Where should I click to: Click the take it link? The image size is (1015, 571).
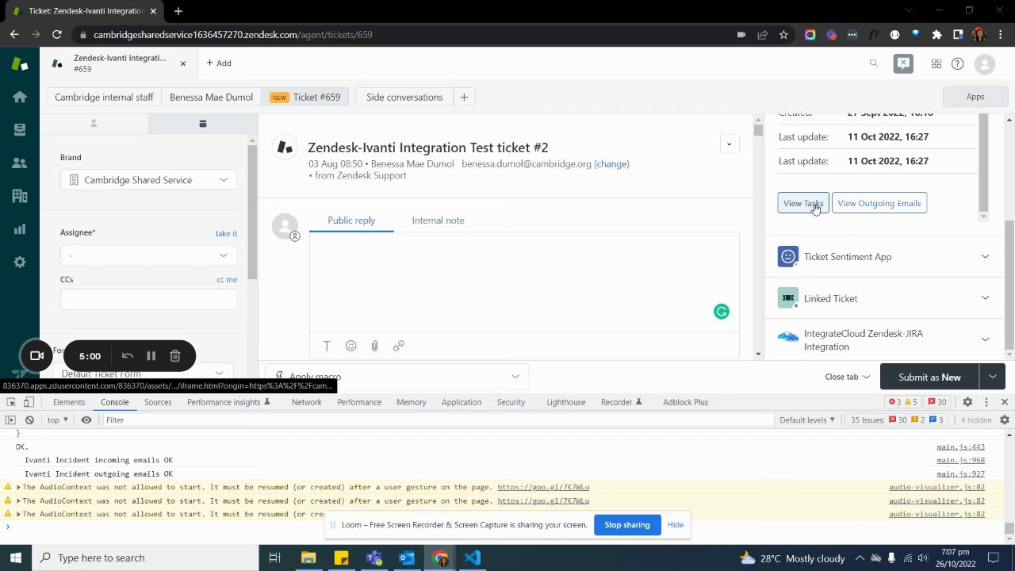pyautogui.click(x=226, y=233)
